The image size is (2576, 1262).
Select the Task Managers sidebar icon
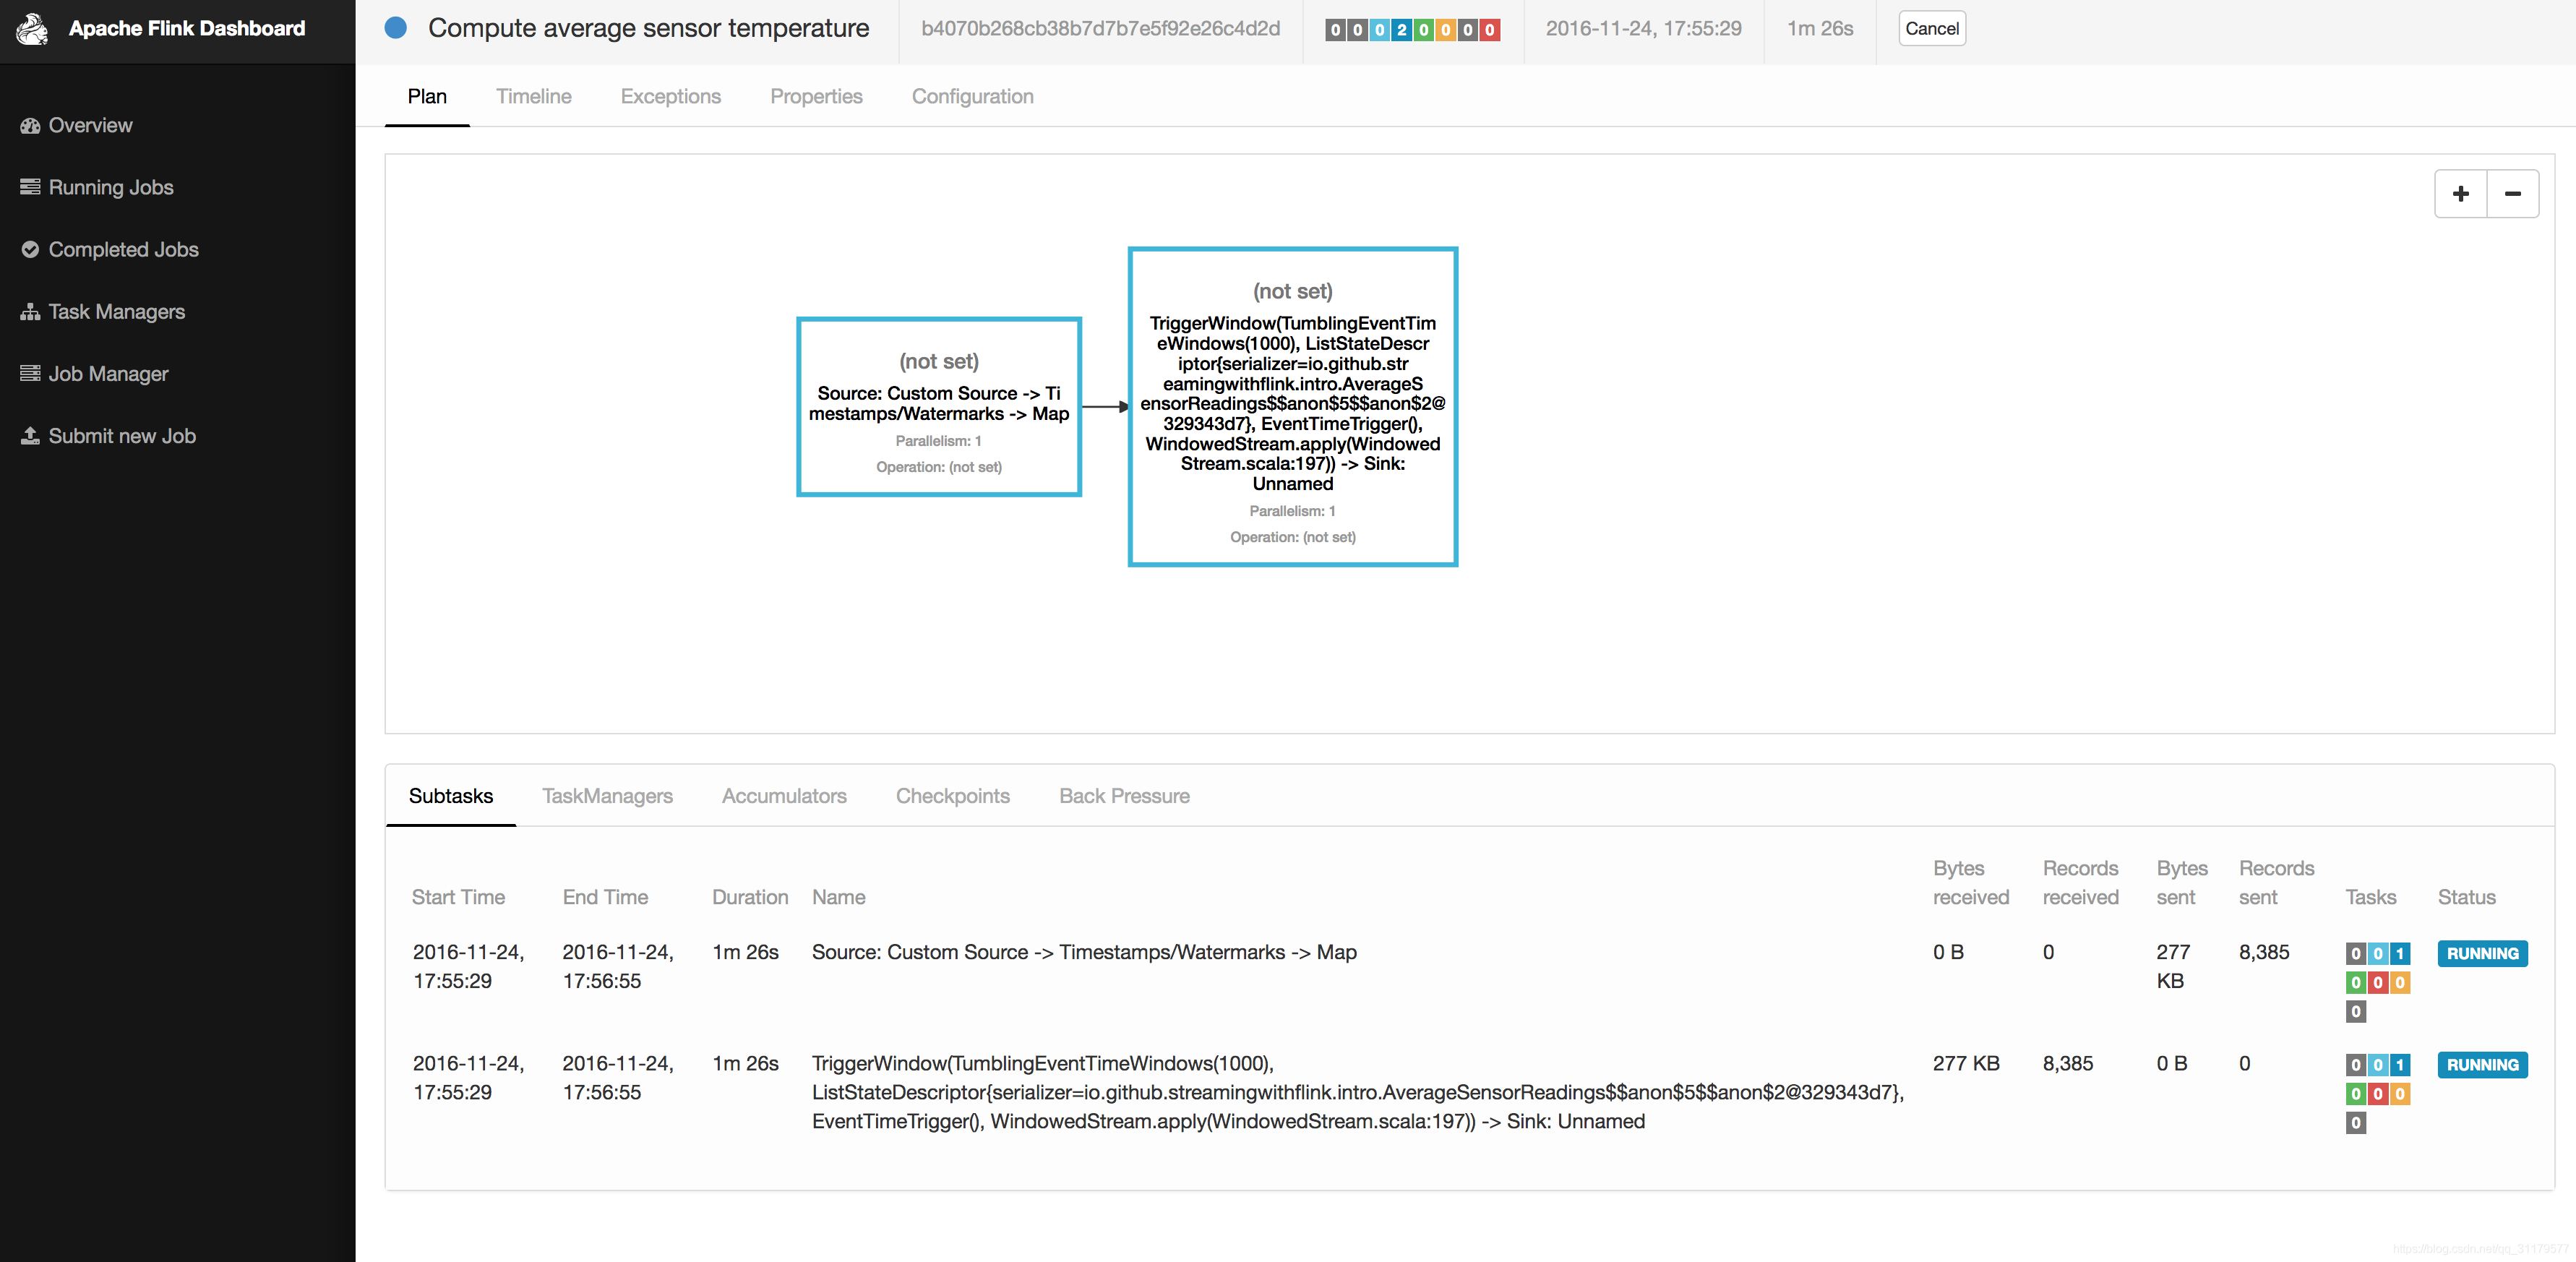click(x=33, y=311)
